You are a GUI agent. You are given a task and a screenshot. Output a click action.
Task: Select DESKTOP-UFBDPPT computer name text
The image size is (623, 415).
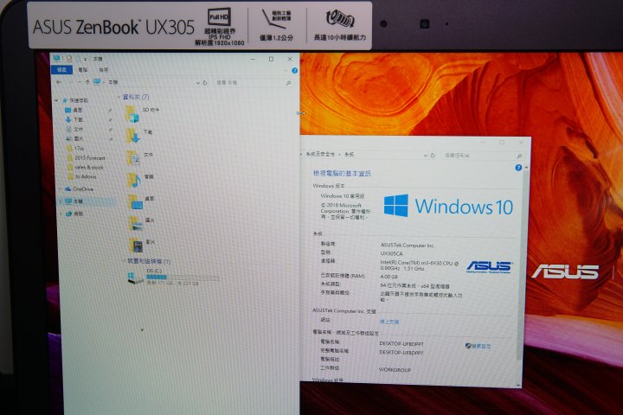point(401,343)
